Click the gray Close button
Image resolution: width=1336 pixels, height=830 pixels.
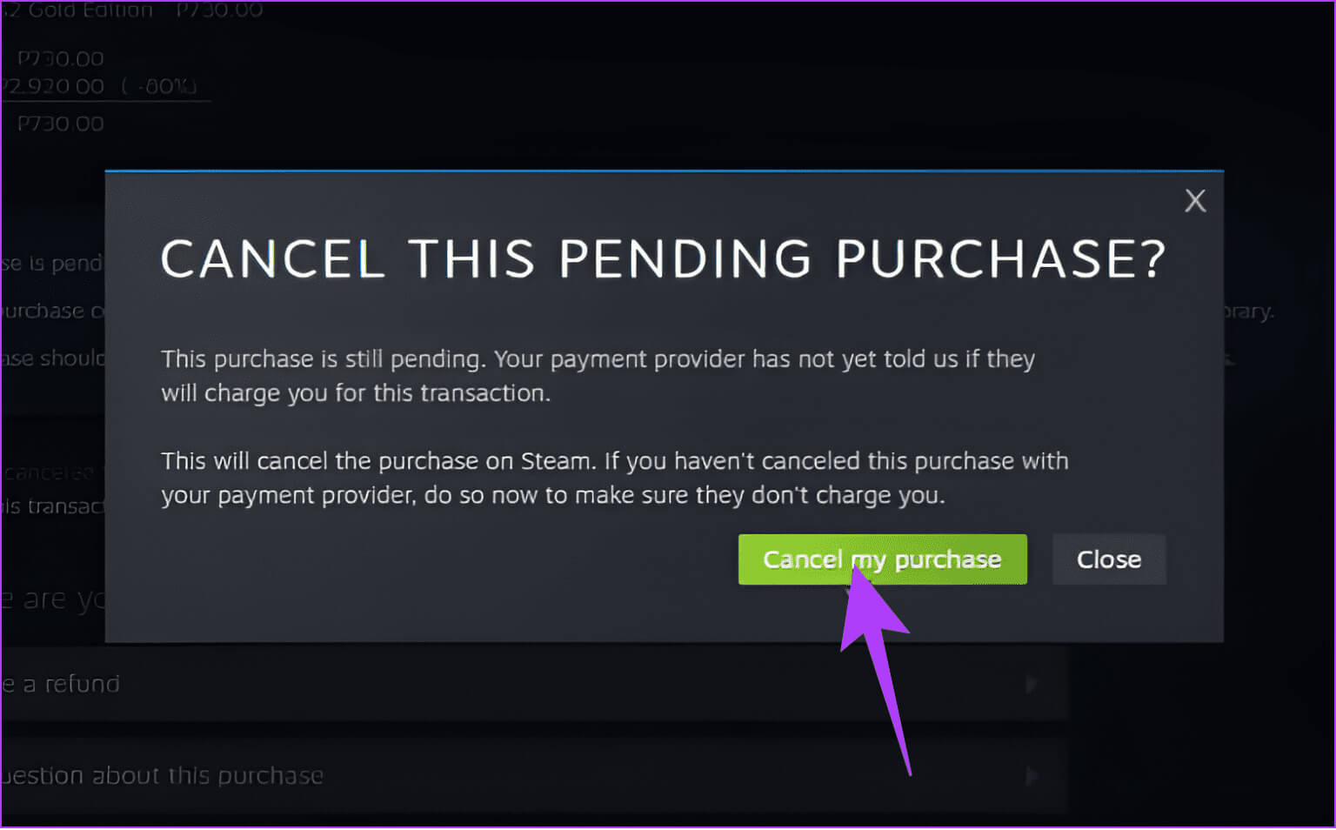click(1108, 559)
